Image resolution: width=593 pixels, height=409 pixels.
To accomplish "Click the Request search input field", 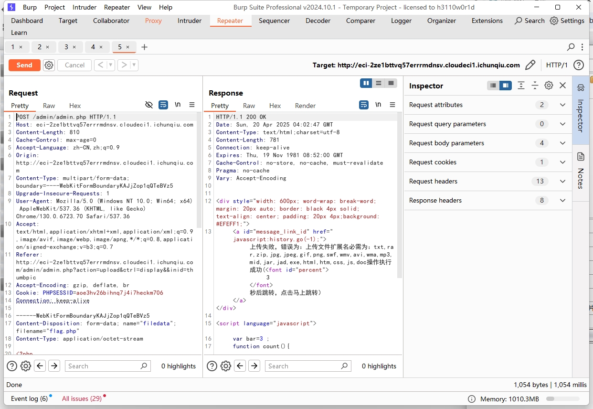I will click(104, 366).
